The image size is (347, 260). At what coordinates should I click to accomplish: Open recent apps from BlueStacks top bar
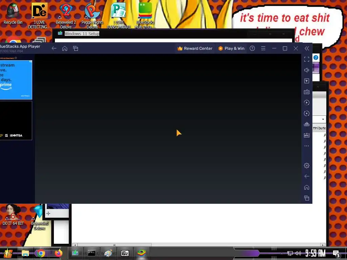pyautogui.click(x=76, y=48)
